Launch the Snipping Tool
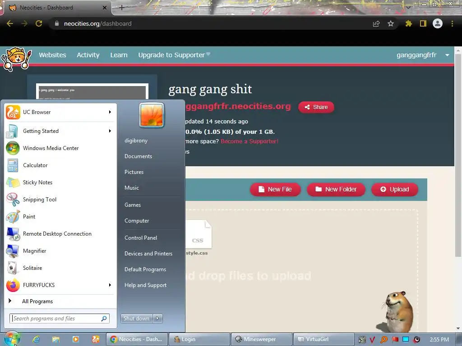The image size is (462, 346). 60,199
